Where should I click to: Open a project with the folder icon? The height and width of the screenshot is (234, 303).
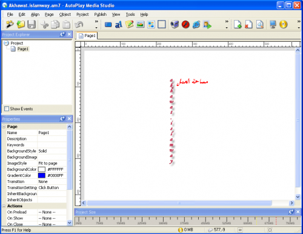click(21, 24)
